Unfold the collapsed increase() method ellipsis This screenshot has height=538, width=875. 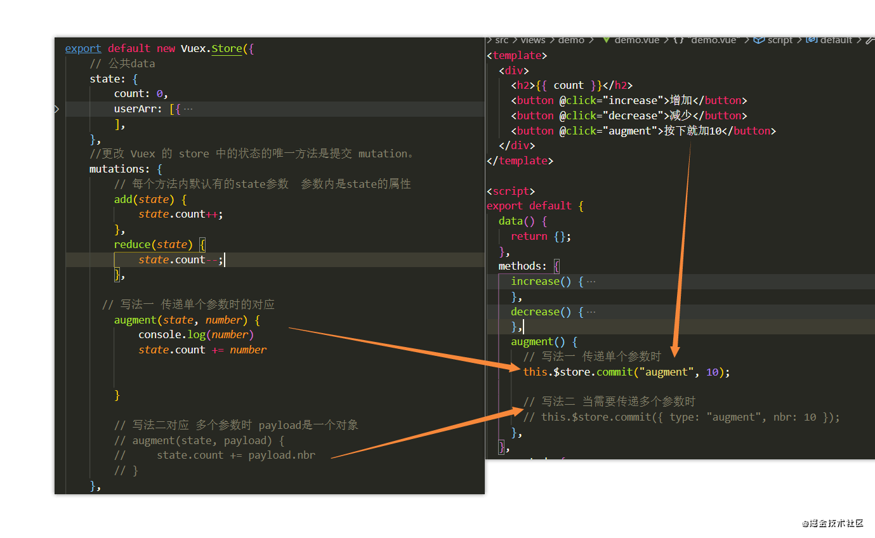click(591, 281)
